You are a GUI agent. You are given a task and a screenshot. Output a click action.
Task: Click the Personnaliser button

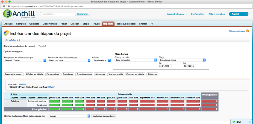pyautogui.click(x=53, y=74)
